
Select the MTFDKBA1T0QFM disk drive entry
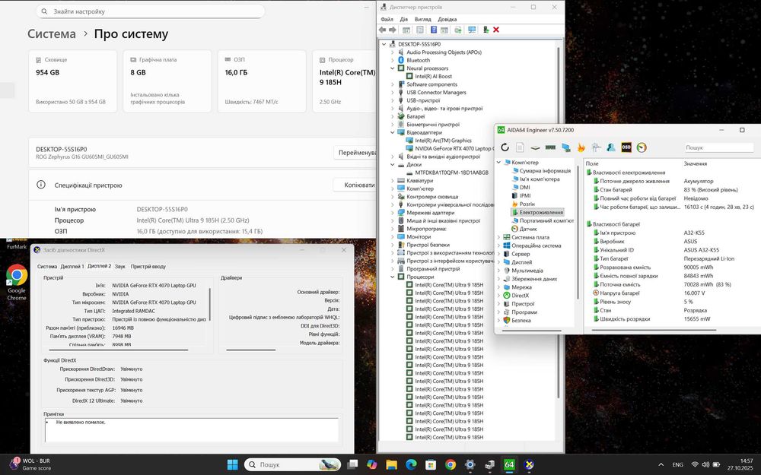click(447, 172)
